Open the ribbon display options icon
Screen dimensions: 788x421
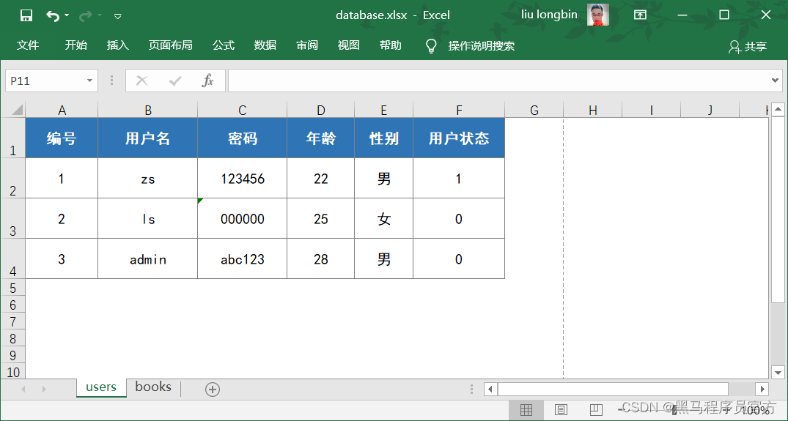[x=640, y=15]
